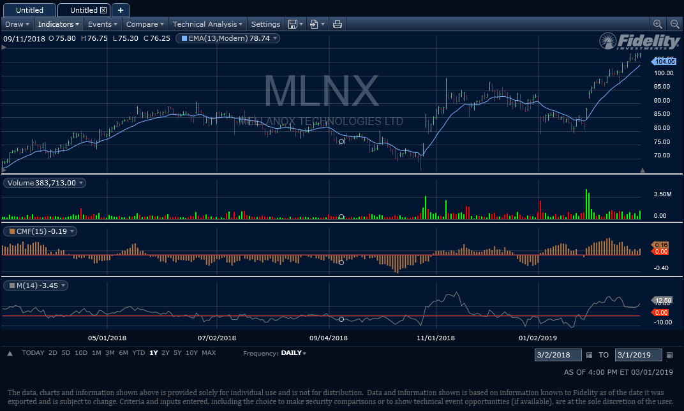Select the YTD time range
This screenshot has height=411, width=684.
tap(138, 353)
